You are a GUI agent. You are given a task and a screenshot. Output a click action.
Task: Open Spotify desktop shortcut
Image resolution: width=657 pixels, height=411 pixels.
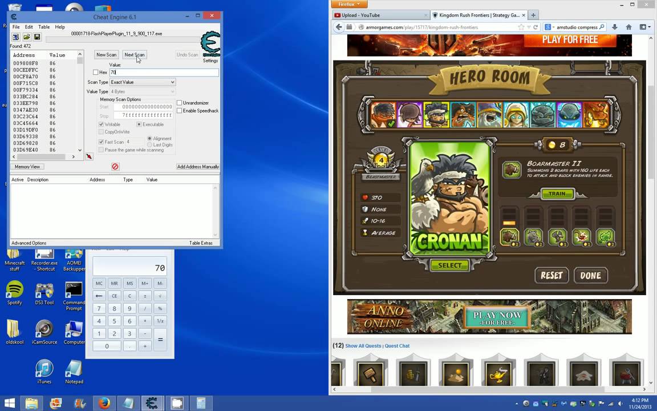tap(15, 293)
